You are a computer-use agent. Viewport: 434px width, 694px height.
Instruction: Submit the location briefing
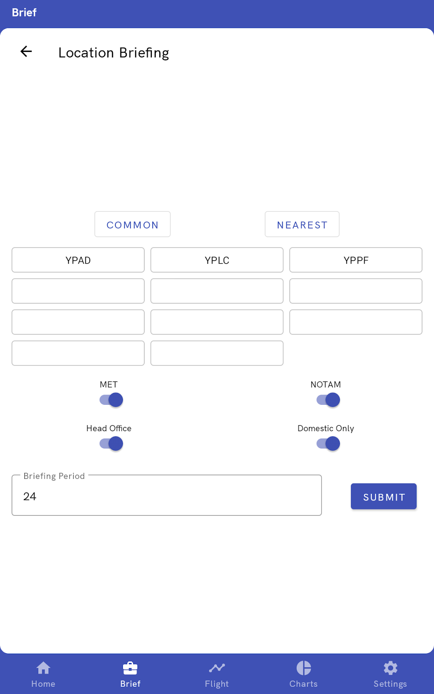click(383, 496)
